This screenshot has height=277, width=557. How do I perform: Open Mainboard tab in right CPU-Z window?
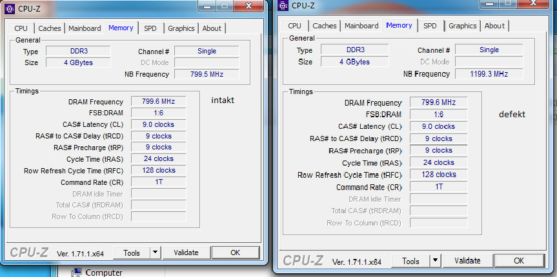click(361, 26)
